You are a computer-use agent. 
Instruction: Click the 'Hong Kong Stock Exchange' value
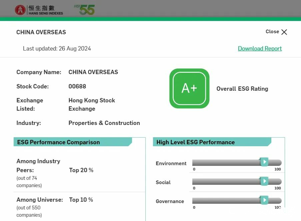[x=92, y=104]
